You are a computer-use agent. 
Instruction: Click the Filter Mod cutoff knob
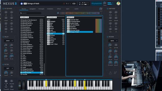[6, 18]
